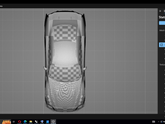Image resolution: width=165 pixels, height=124 pixels.
Task: Open Task View on the taskbar
Action: click(x=14, y=122)
